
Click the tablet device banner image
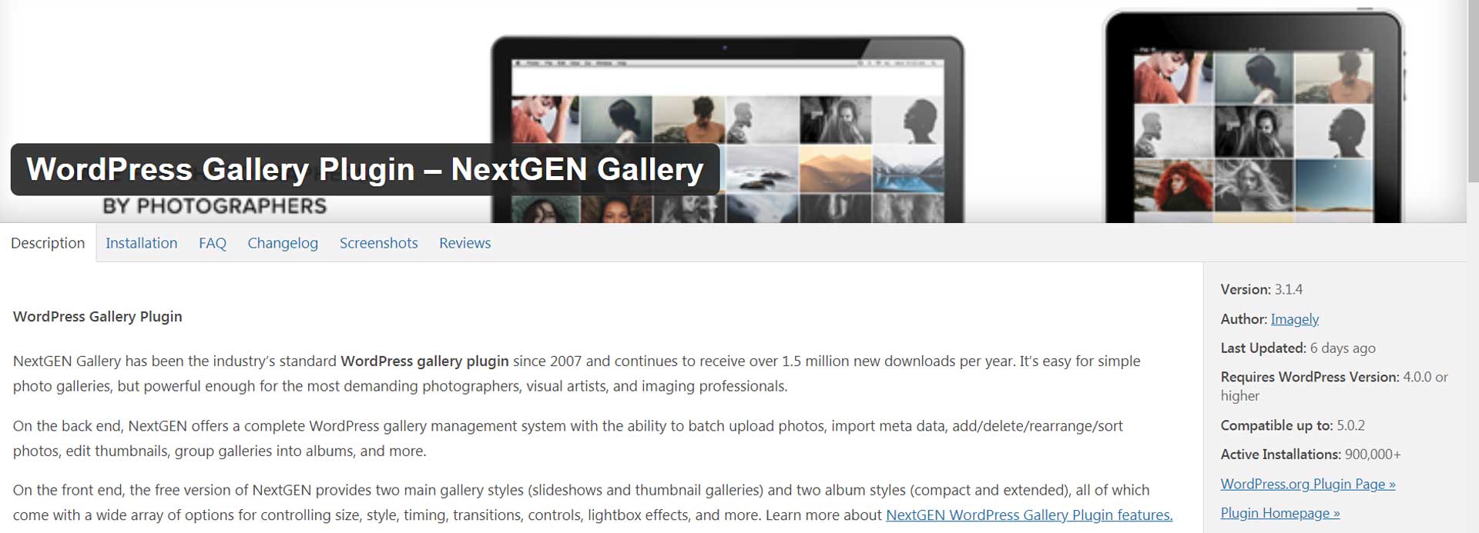1254,115
